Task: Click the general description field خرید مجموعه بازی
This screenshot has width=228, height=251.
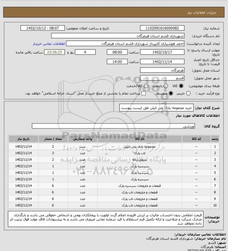Action: coord(156,108)
